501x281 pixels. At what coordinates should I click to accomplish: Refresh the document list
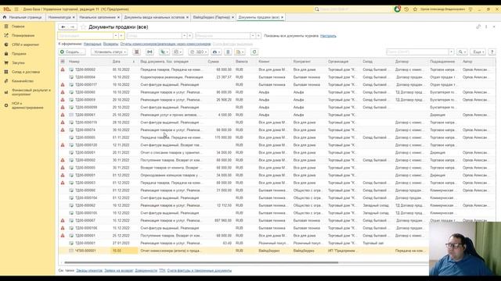254,52
